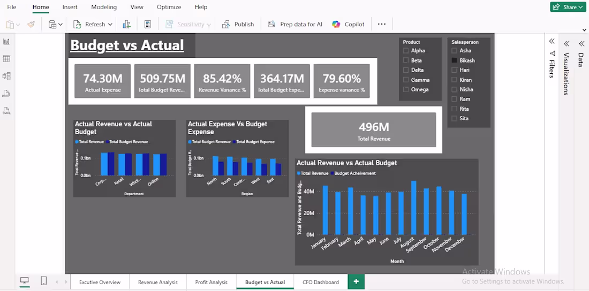
Task: Click the August bar in monthly chart
Action: pos(413,208)
